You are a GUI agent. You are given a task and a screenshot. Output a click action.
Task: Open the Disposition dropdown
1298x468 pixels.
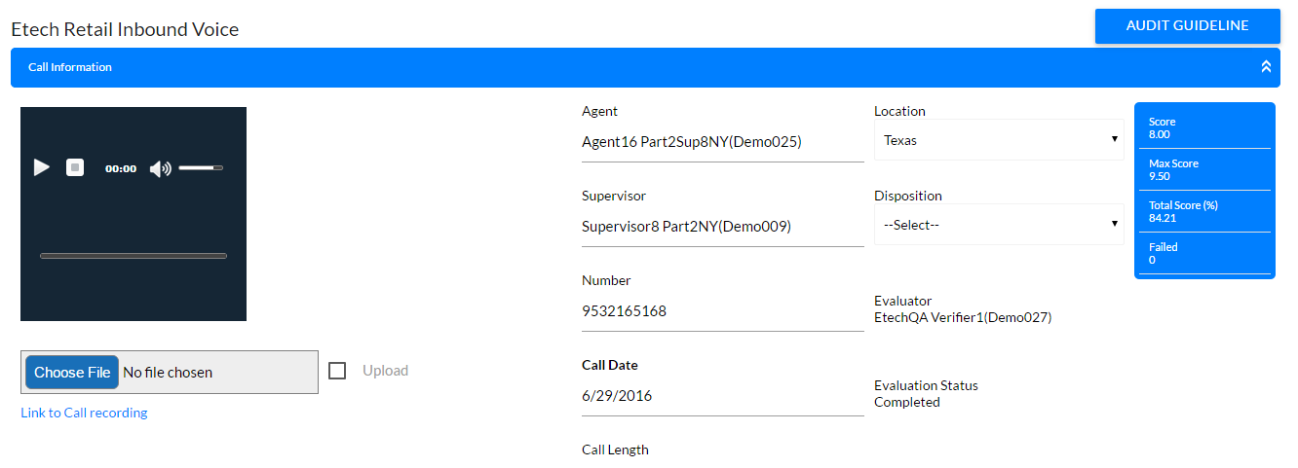[999, 225]
